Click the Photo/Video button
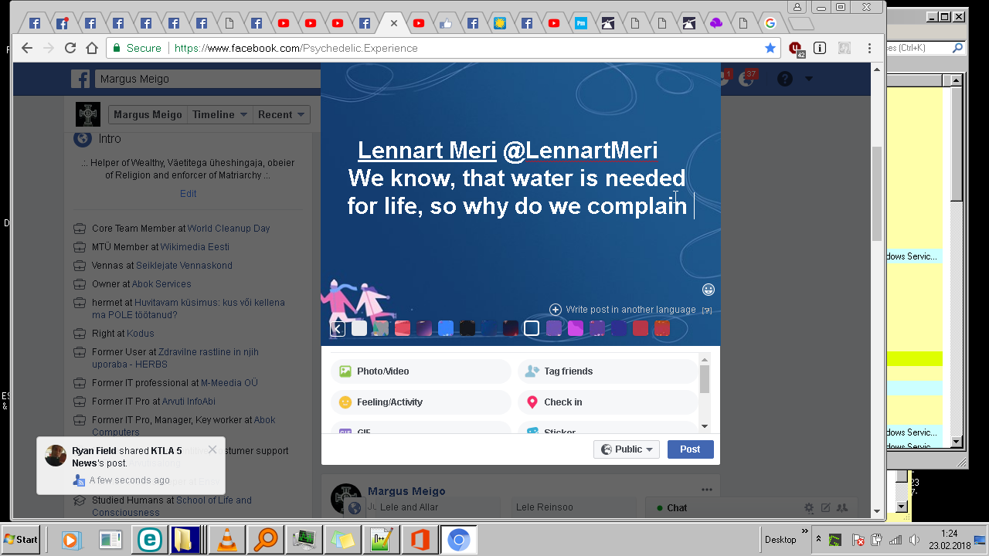This screenshot has width=989, height=556. [421, 371]
